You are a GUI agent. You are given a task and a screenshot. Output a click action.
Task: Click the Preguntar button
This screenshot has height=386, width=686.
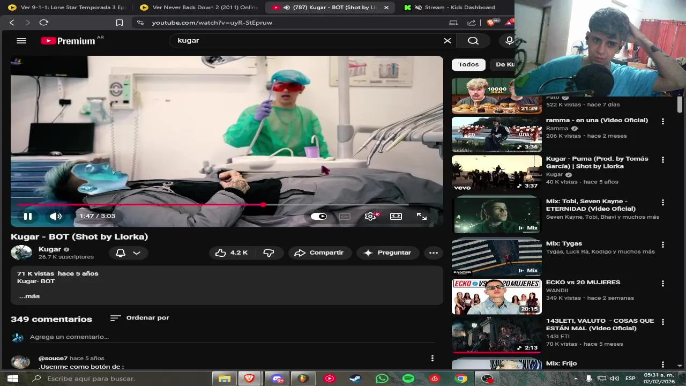click(x=387, y=253)
